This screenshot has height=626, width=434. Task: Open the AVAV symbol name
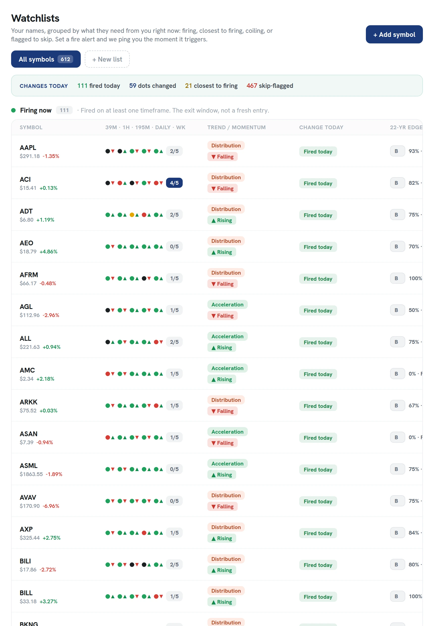tap(28, 498)
